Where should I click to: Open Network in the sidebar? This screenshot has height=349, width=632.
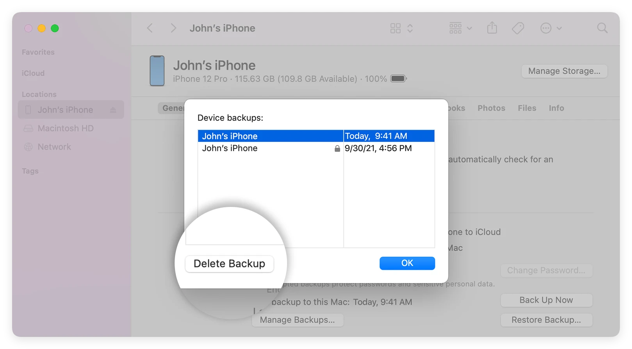point(54,147)
